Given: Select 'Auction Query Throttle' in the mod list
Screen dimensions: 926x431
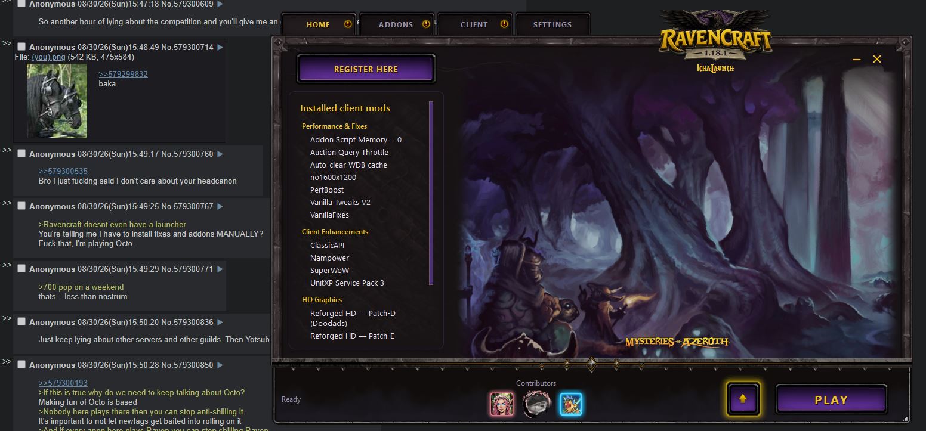Looking at the screenshot, I should pos(349,152).
